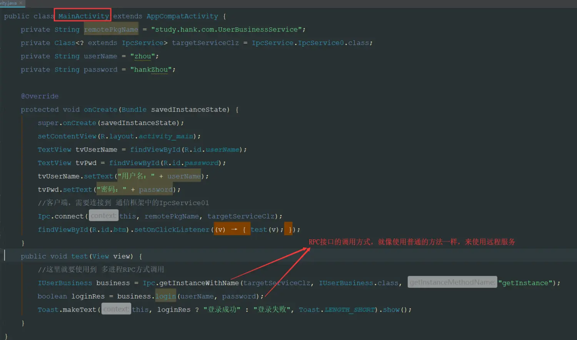
Task: Click the @Override annotation
Action: 40,96
